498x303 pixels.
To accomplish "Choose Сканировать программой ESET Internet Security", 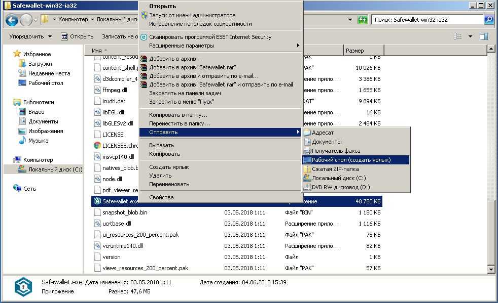I will [x=221, y=37].
